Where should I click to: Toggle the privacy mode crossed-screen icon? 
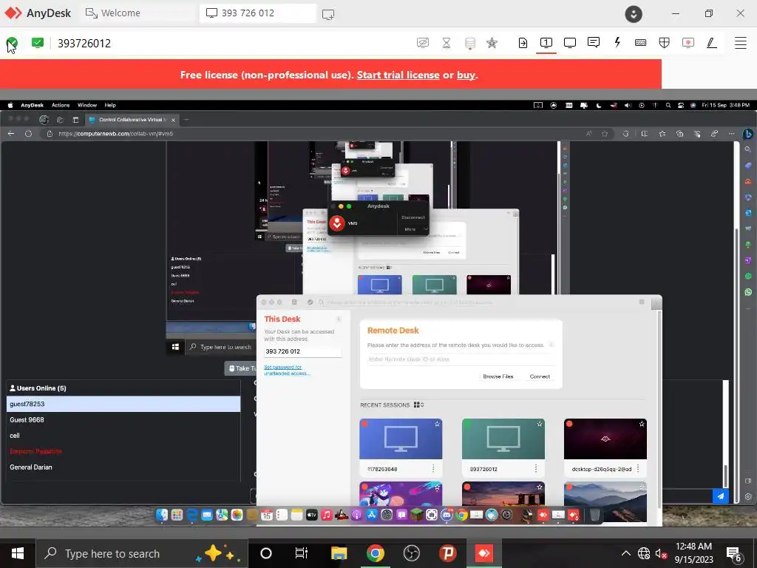coord(422,43)
